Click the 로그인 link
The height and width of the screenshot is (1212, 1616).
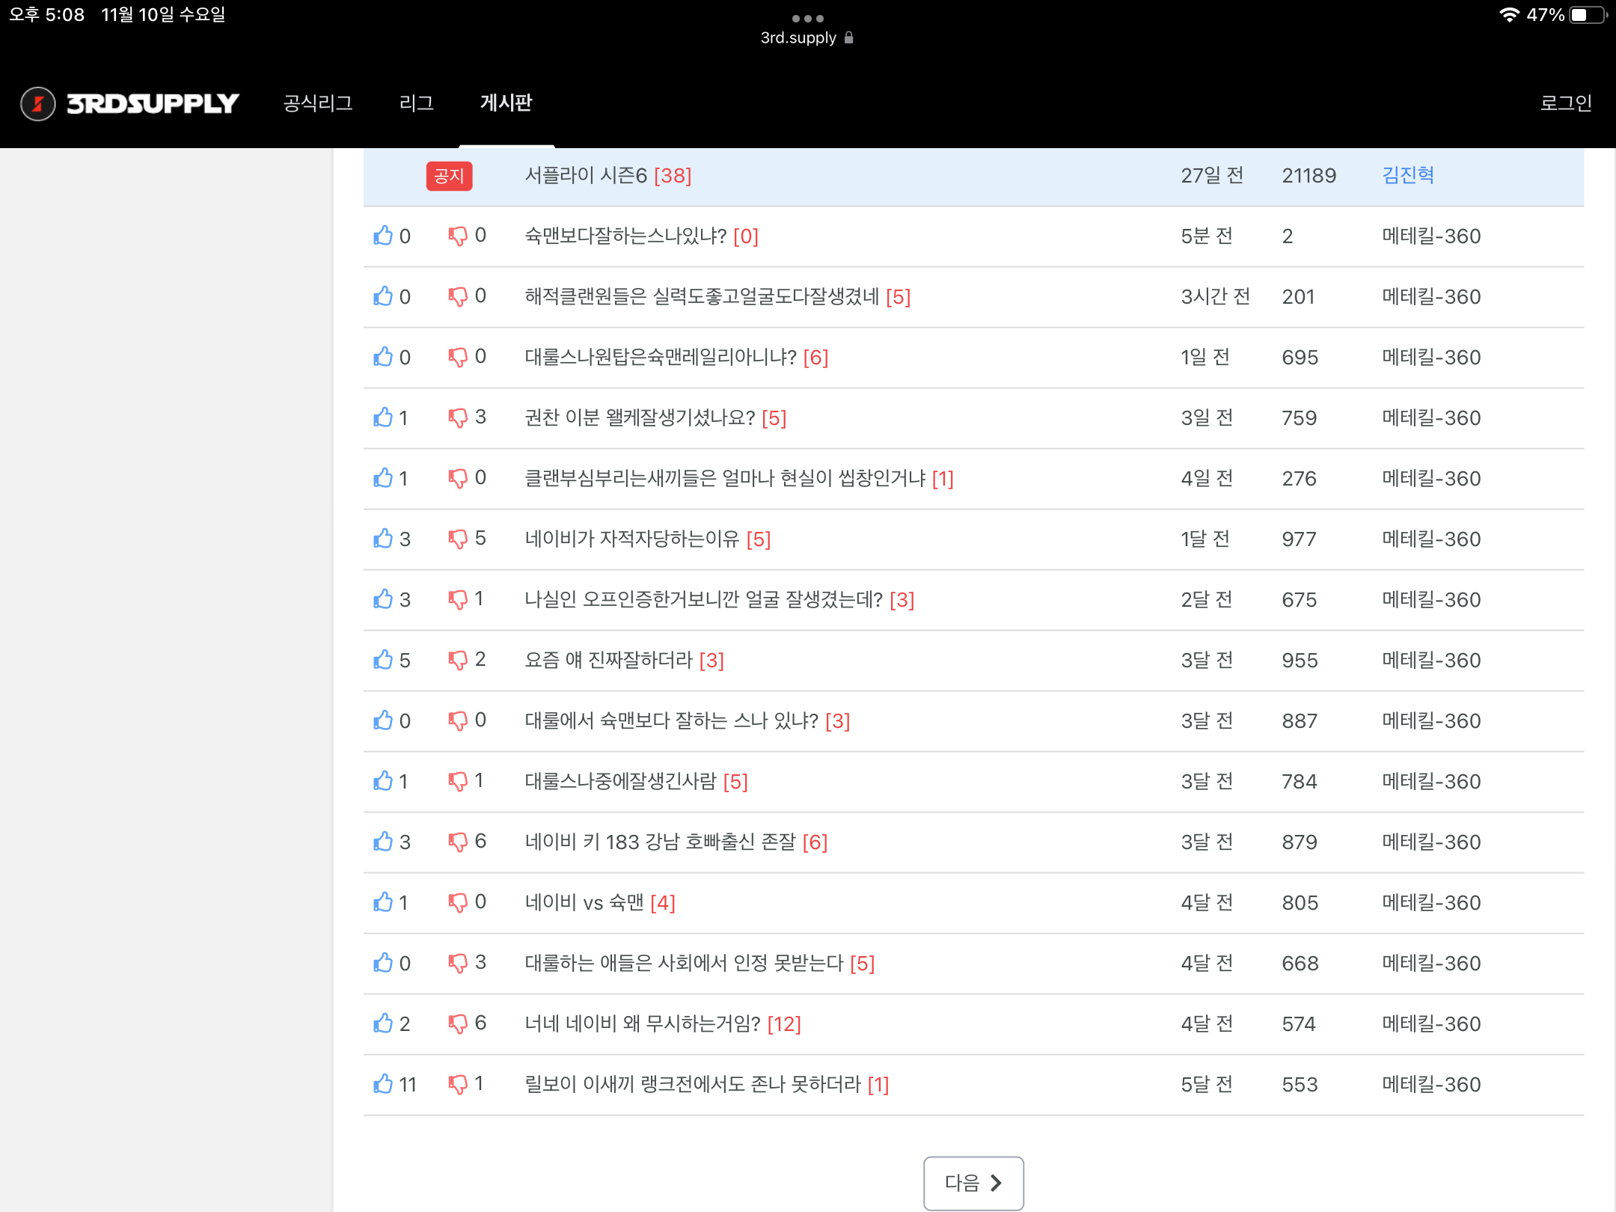pos(1565,103)
